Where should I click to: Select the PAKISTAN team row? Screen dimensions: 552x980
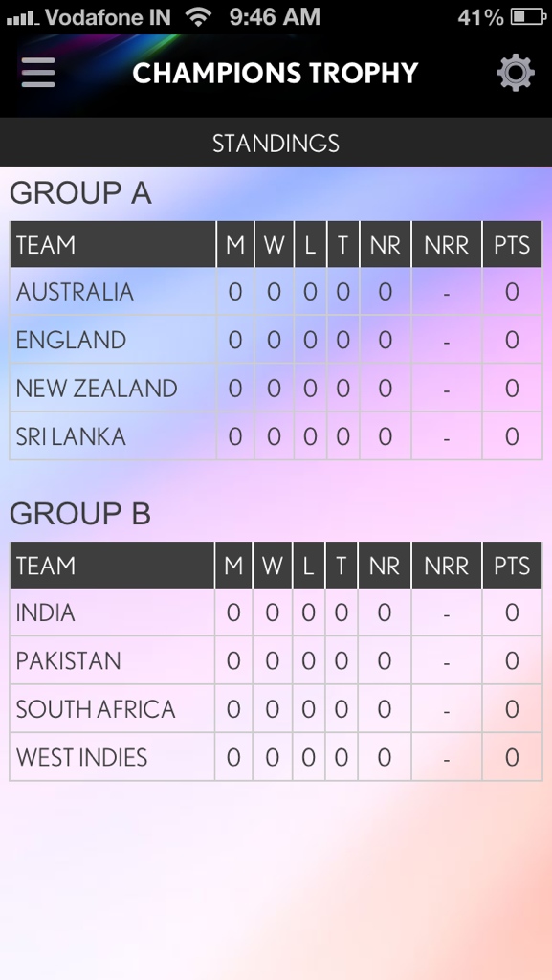276,660
